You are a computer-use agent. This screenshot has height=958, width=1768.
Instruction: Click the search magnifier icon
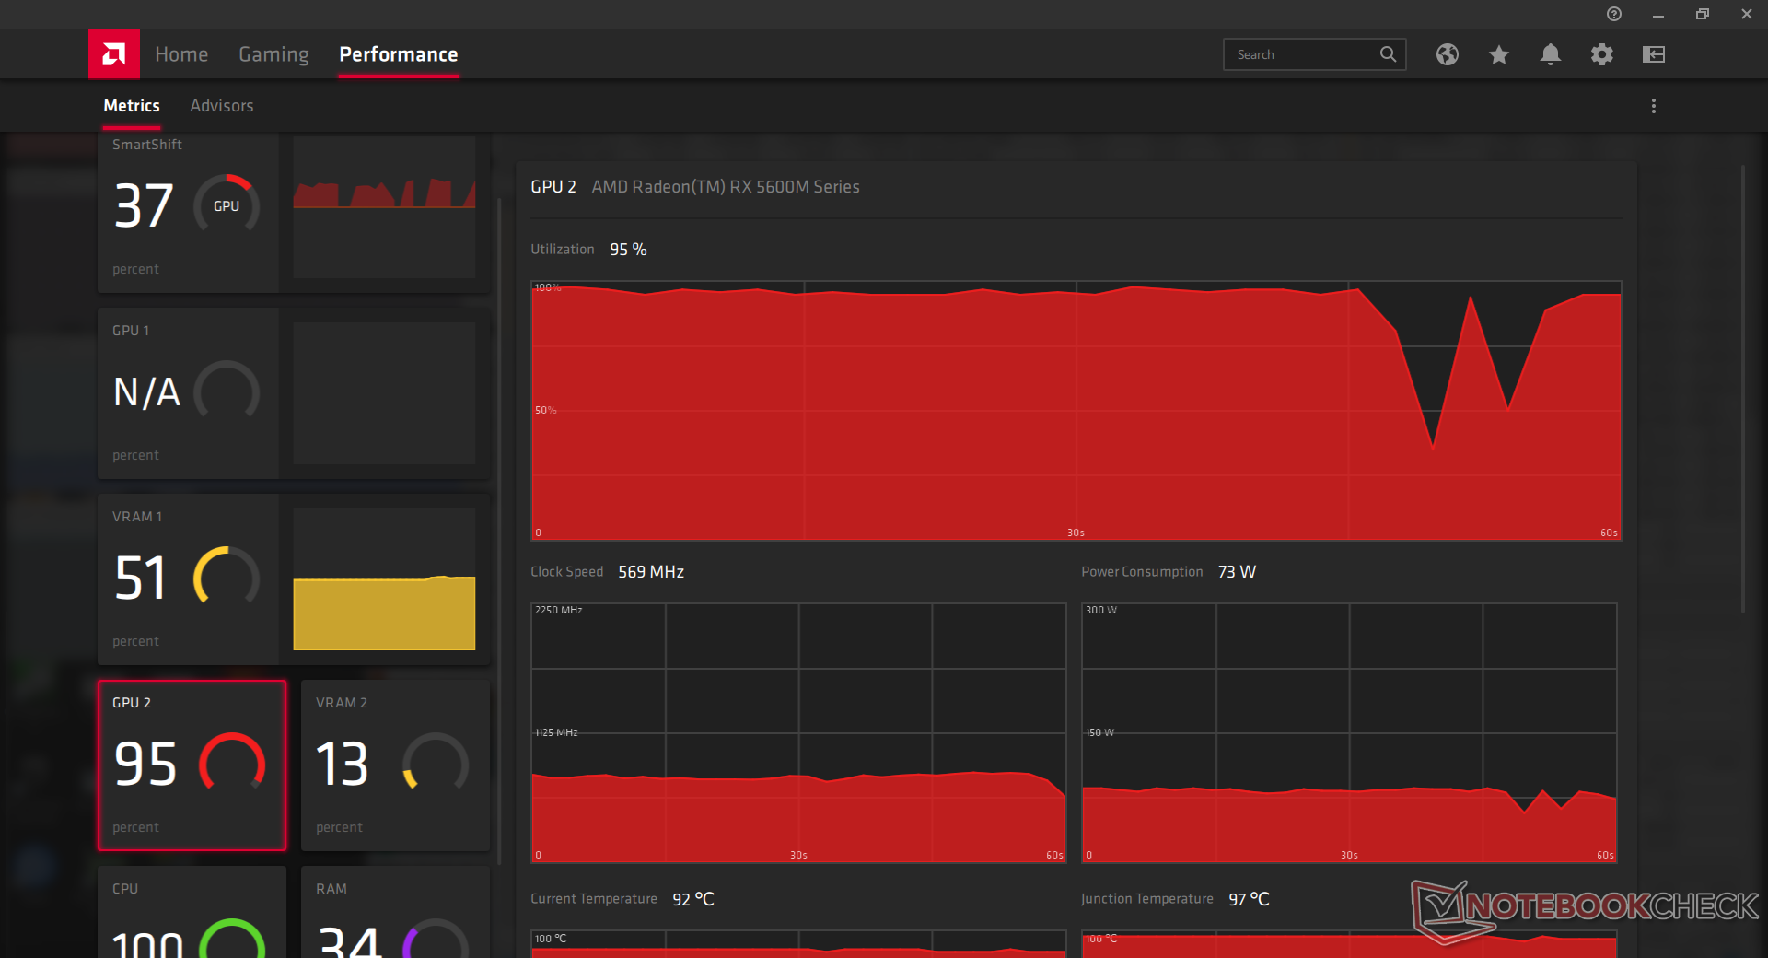click(1388, 54)
